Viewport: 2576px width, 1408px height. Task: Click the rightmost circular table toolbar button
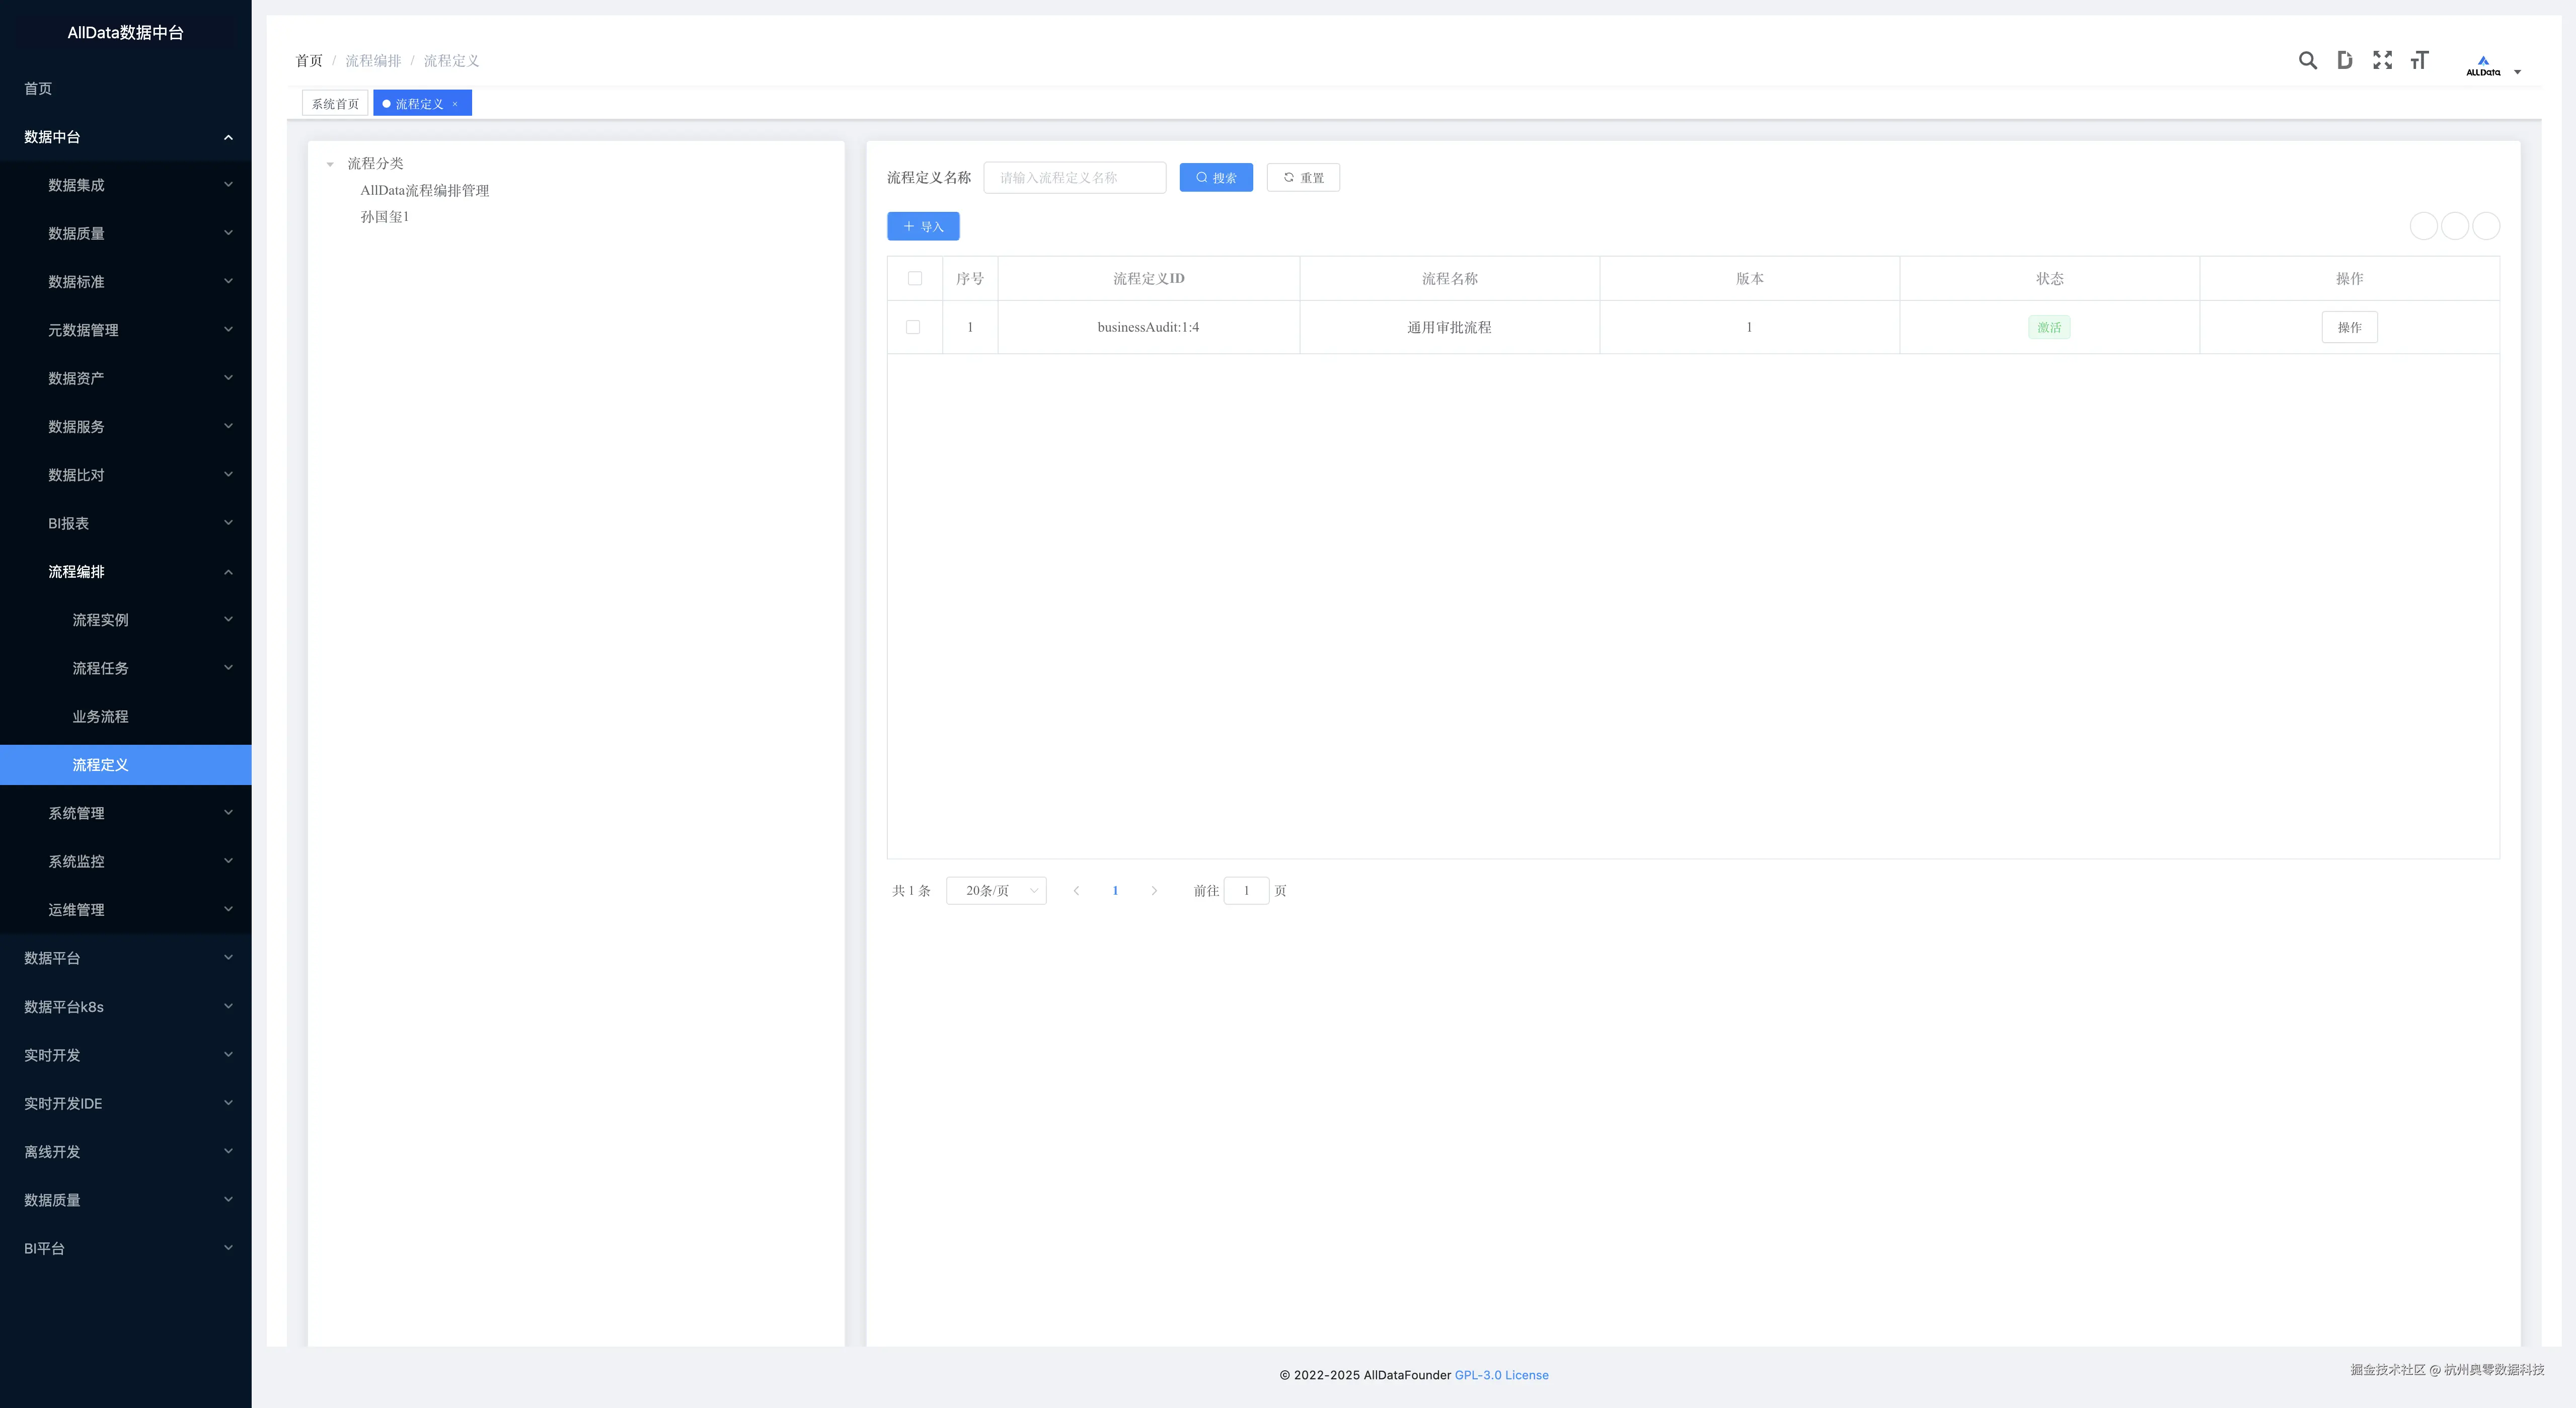tap(2485, 226)
